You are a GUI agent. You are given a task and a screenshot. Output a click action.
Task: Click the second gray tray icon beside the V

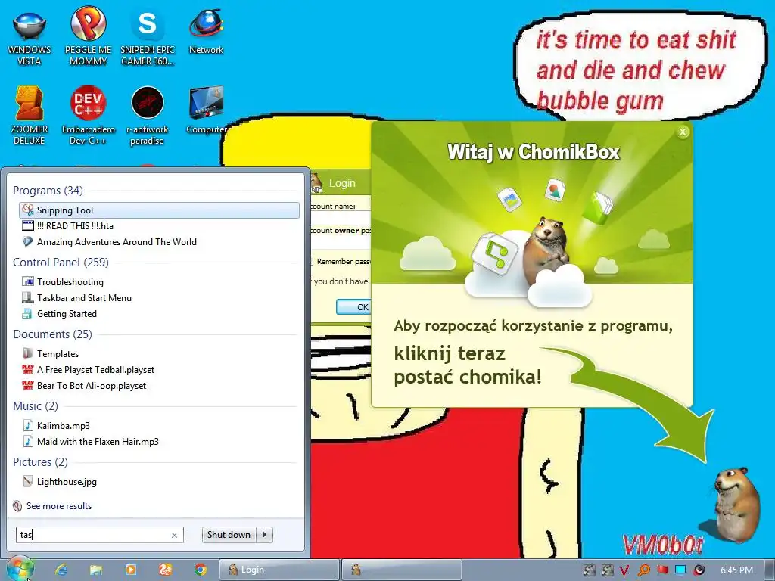(608, 570)
